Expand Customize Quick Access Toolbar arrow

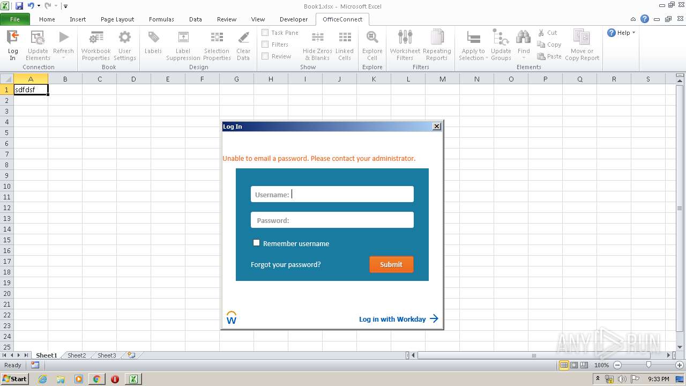coord(65,6)
